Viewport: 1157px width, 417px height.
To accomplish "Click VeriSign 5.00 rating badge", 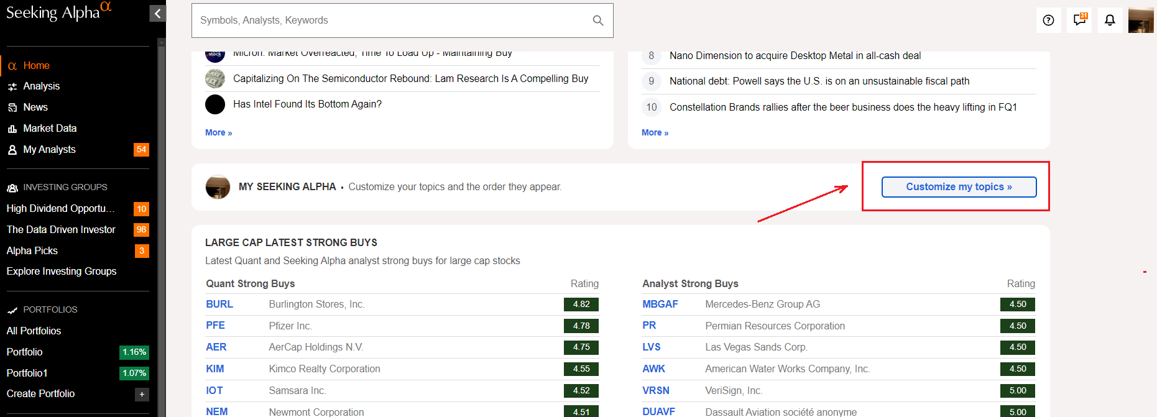I will [1018, 391].
